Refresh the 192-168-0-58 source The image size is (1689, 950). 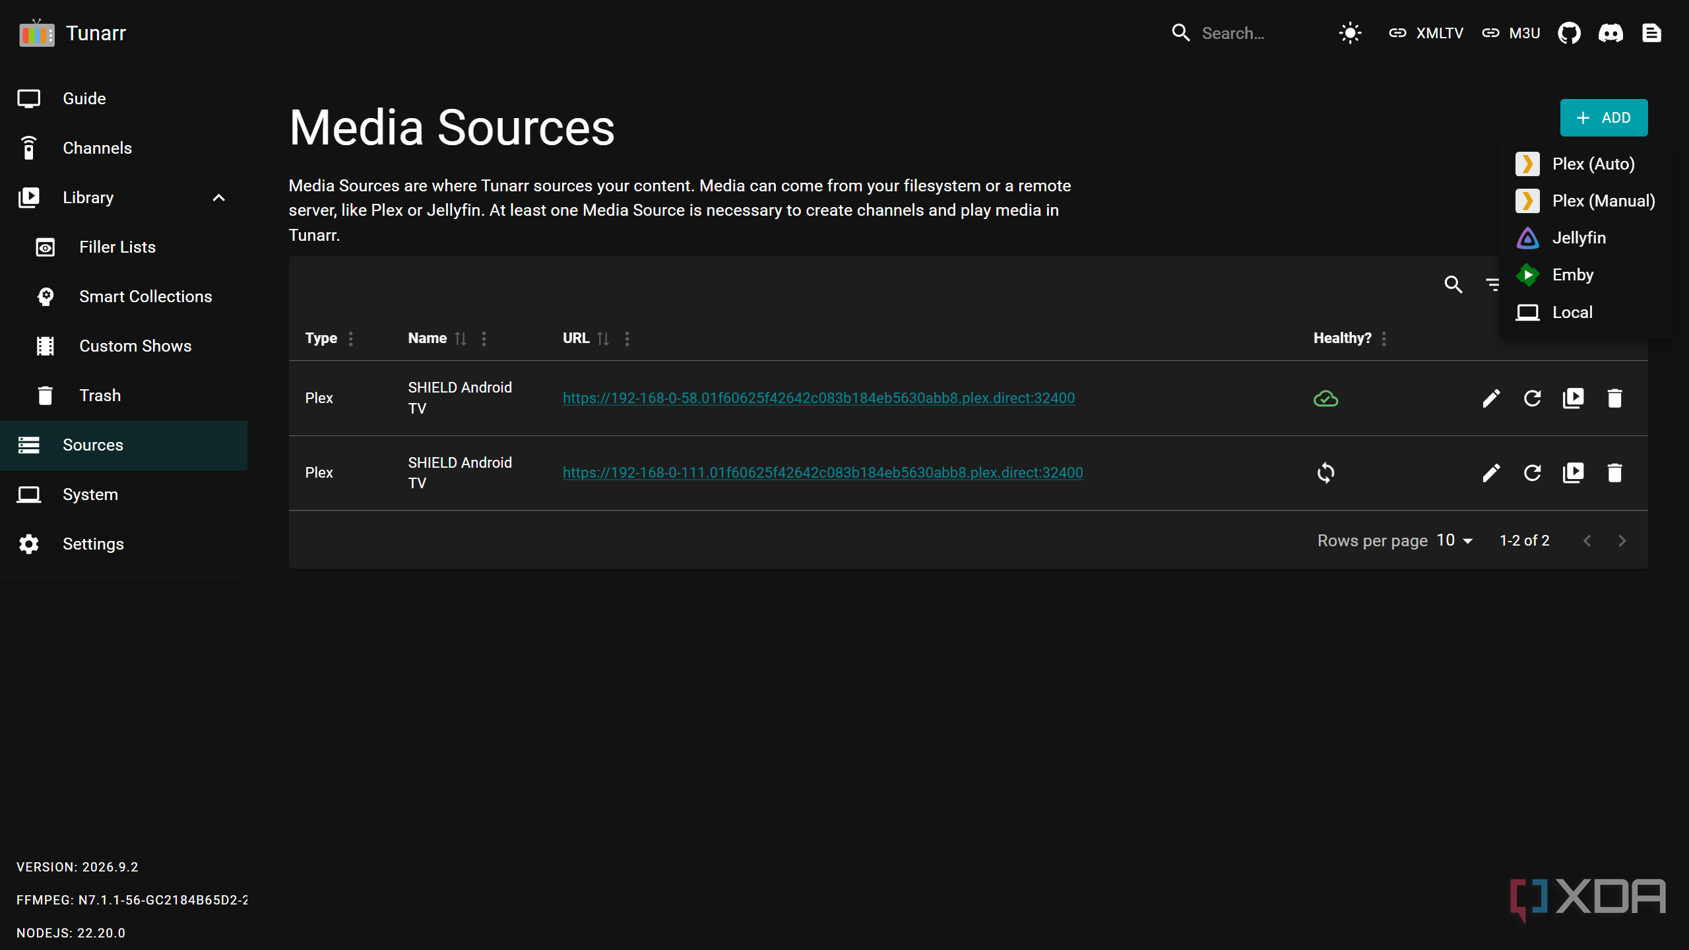1532,398
